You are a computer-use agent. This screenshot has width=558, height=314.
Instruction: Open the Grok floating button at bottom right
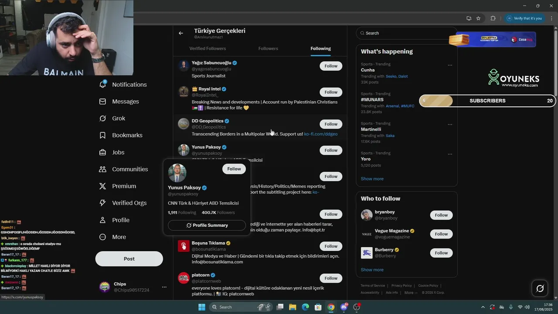[x=540, y=288]
